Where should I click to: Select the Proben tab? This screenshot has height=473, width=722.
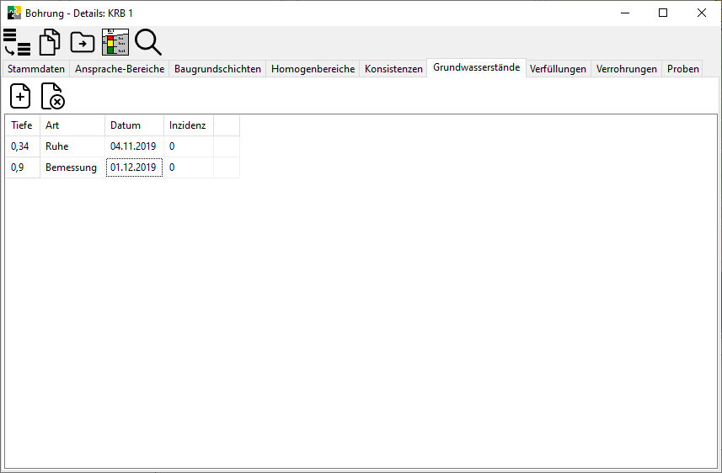tap(683, 69)
